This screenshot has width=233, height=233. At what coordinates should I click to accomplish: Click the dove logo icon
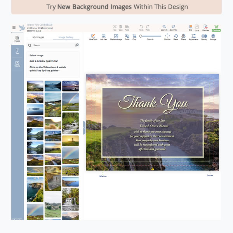22,28
